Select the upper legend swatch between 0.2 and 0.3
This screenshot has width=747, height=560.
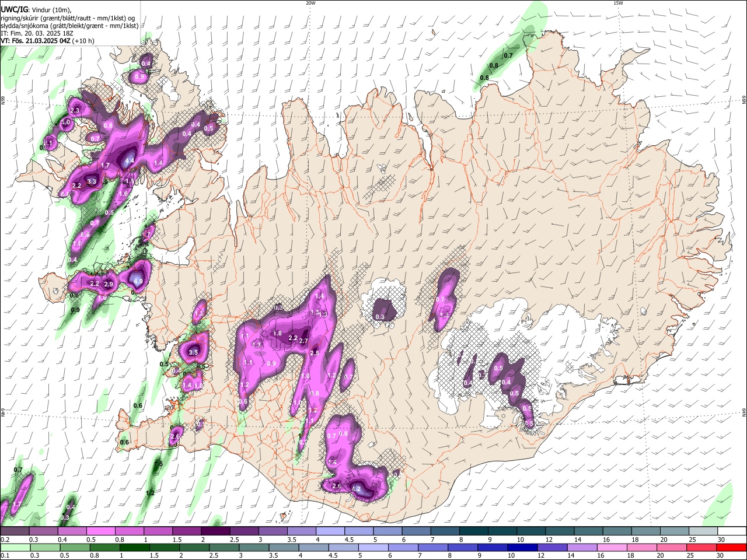pos(15,531)
